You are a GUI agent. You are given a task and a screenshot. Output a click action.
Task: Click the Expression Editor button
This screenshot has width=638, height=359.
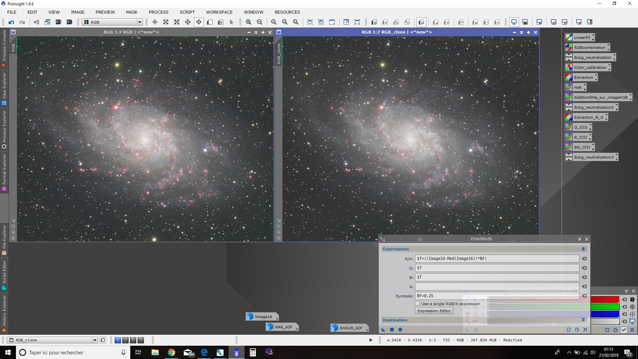click(x=434, y=311)
